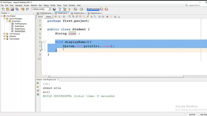Click the Previous Bookmark editor icon
The image size is (207, 116).
88,17
